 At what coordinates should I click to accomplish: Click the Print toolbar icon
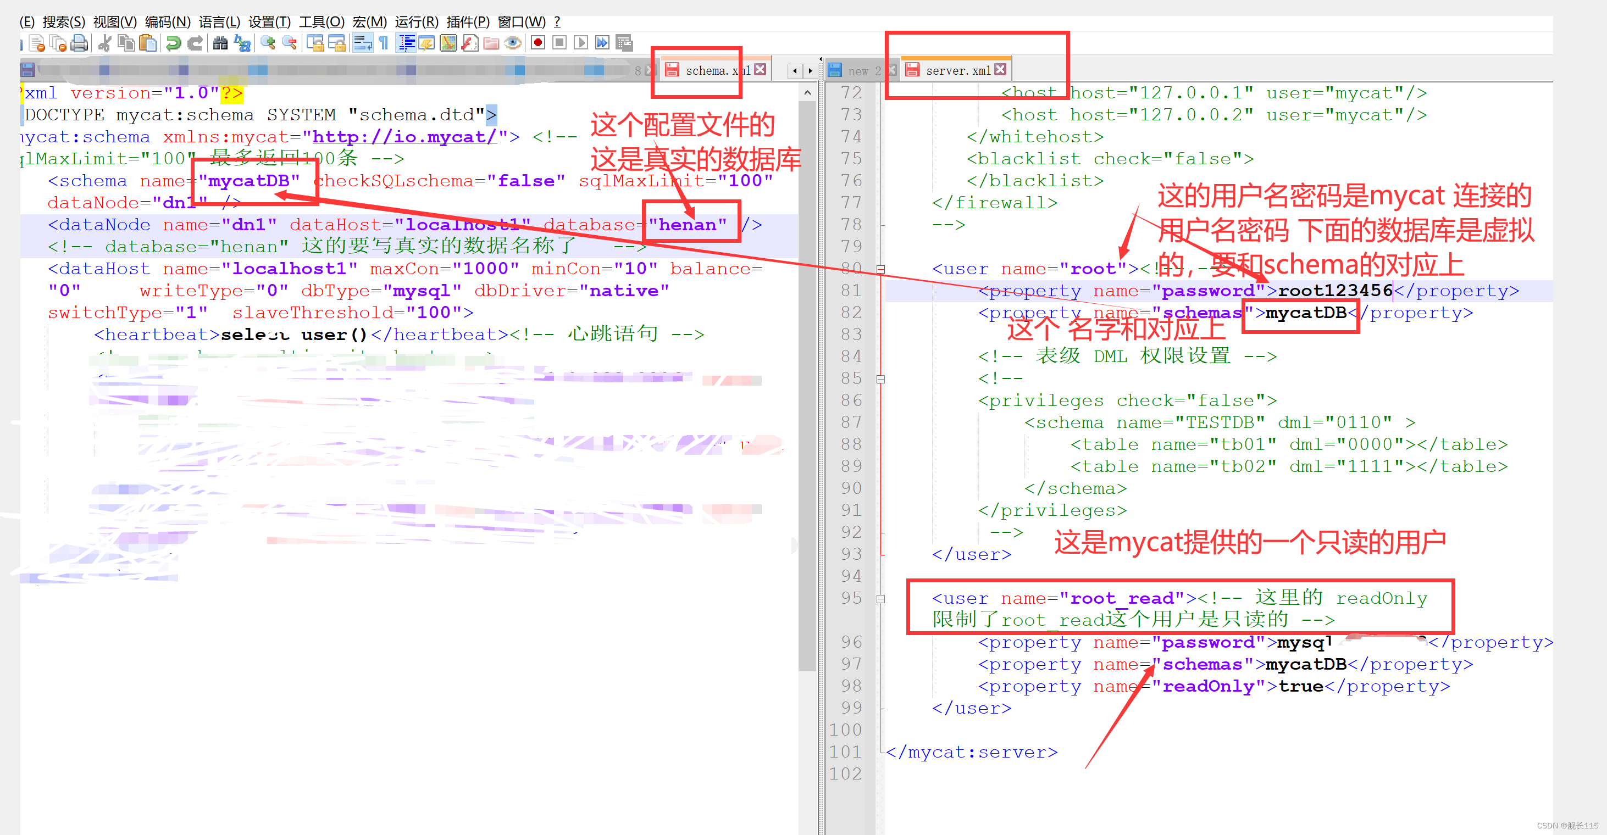[x=79, y=43]
